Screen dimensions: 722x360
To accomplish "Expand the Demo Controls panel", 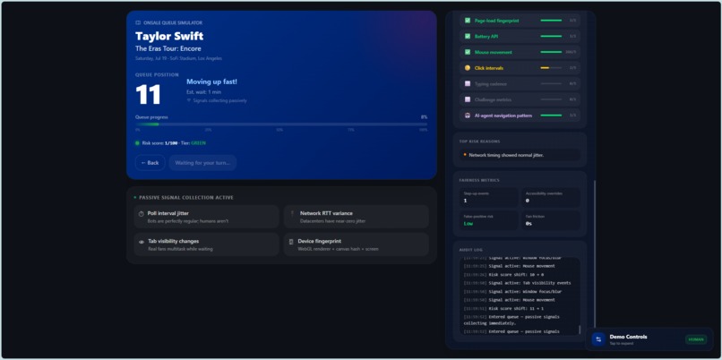I will 649,339.
